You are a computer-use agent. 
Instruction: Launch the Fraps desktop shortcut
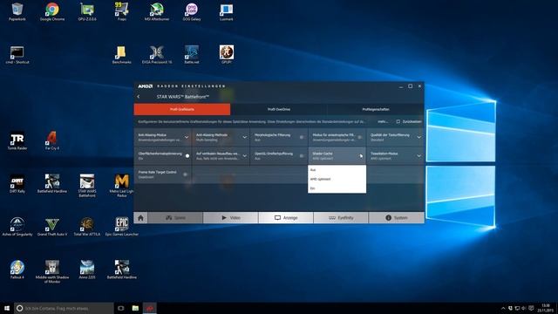tap(122, 11)
